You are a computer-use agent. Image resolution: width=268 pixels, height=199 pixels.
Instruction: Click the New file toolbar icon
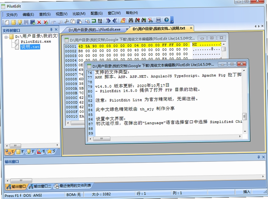click(x=7, y=22)
